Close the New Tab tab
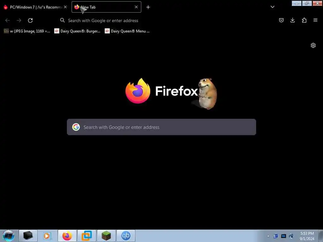 [x=136, y=7]
